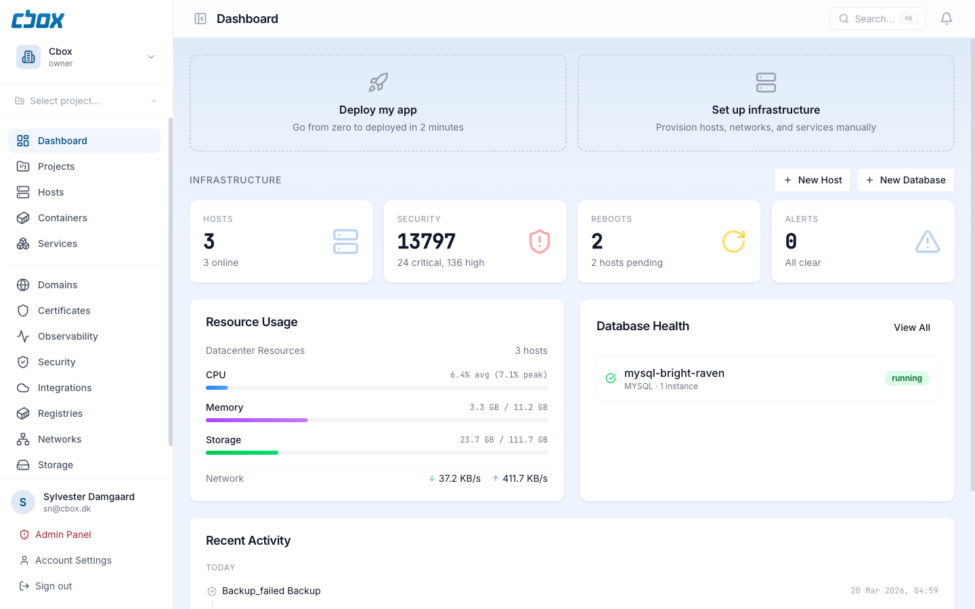This screenshot has width=975, height=609.
Task: Click the notifications bell icon
Action: (947, 19)
